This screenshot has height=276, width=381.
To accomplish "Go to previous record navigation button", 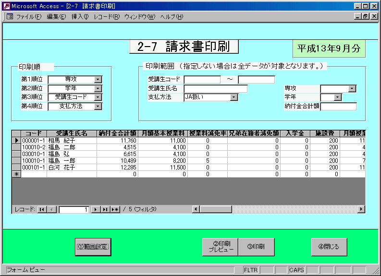I will [52, 209].
